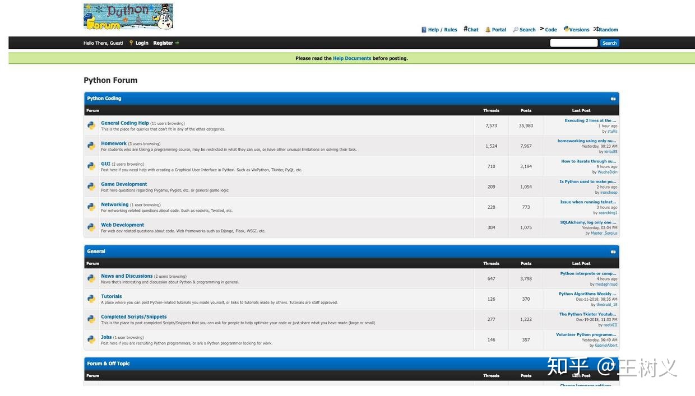The width and height of the screenshot is (695, 396).
Task: Open user profile ironsheep
Action: click(609, 192)
